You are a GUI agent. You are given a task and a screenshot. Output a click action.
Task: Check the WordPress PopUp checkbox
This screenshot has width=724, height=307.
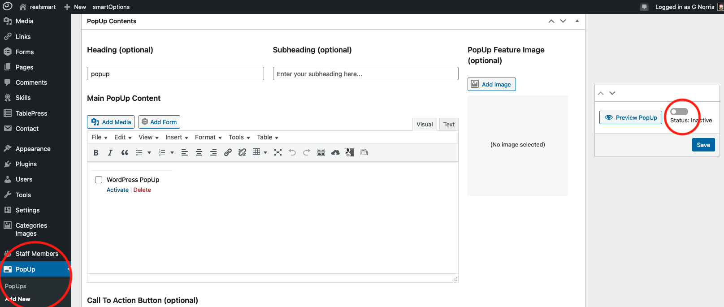point(99,180)
